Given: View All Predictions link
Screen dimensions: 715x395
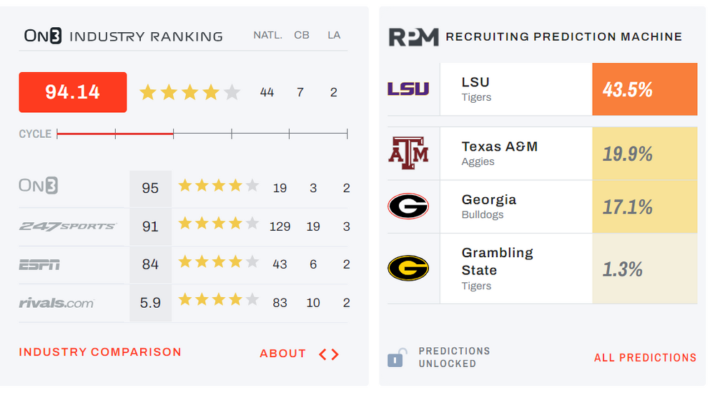Looking at the screenshot, I should click(645, 358).
